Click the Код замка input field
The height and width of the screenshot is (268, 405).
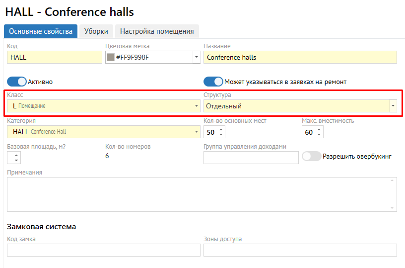coord(103,250)
